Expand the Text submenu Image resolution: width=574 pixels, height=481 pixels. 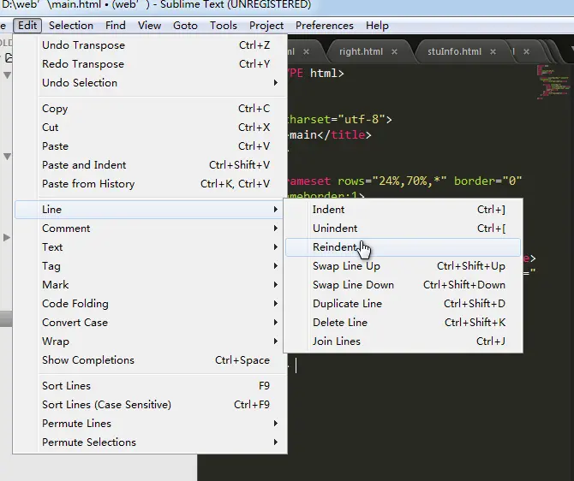coord(150,247)
